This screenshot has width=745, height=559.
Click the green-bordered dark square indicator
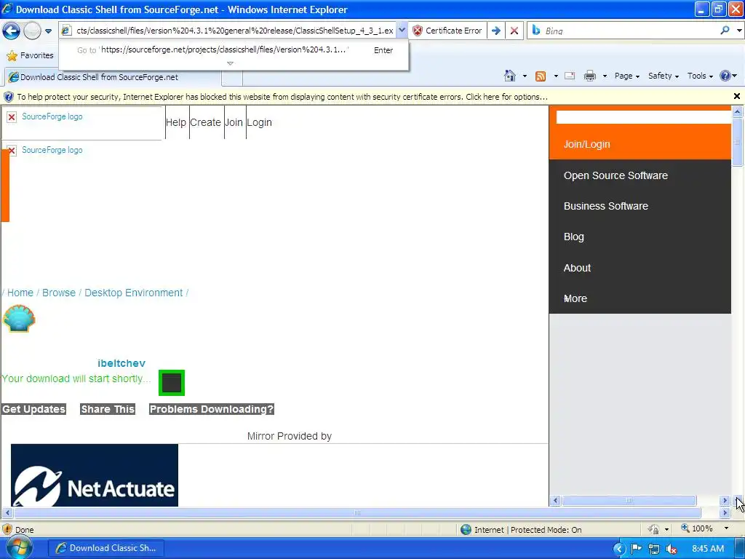point(172,383)
